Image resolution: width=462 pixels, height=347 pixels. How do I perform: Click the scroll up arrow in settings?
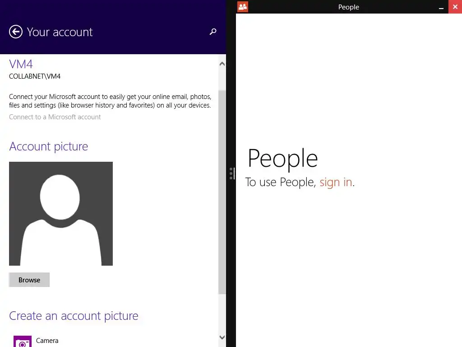pyautogui.click(x=222, y=64)
